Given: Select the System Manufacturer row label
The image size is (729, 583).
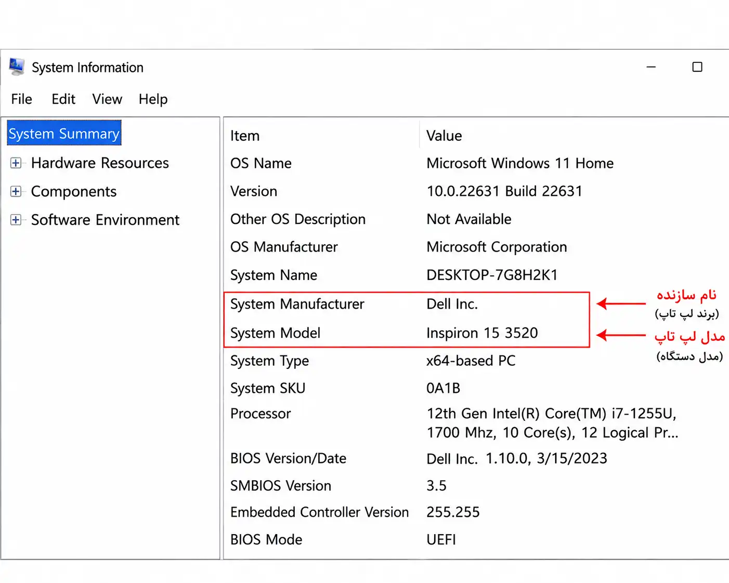Looking at the screenshot, I should tap(297, 304).
